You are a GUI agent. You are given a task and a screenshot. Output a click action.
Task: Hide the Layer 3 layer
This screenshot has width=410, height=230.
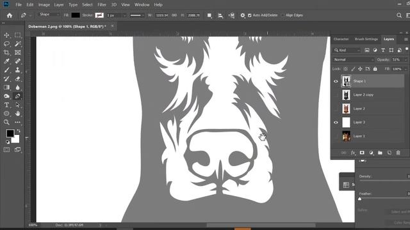click(336, 122)
